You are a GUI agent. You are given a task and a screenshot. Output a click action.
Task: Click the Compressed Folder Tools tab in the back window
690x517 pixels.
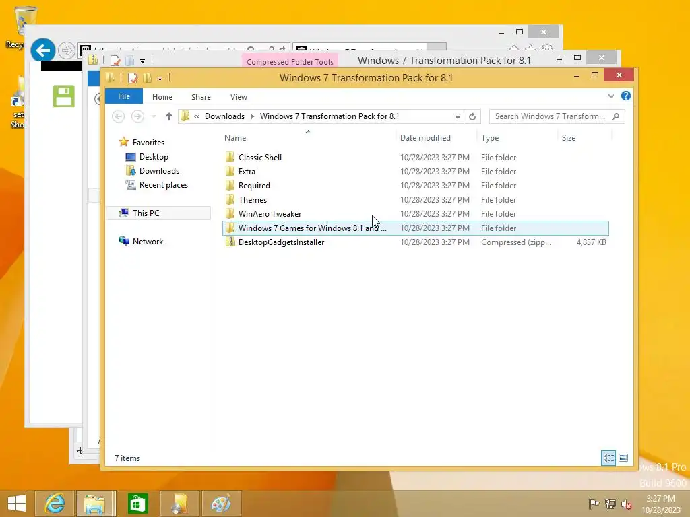tap(290, 61)
